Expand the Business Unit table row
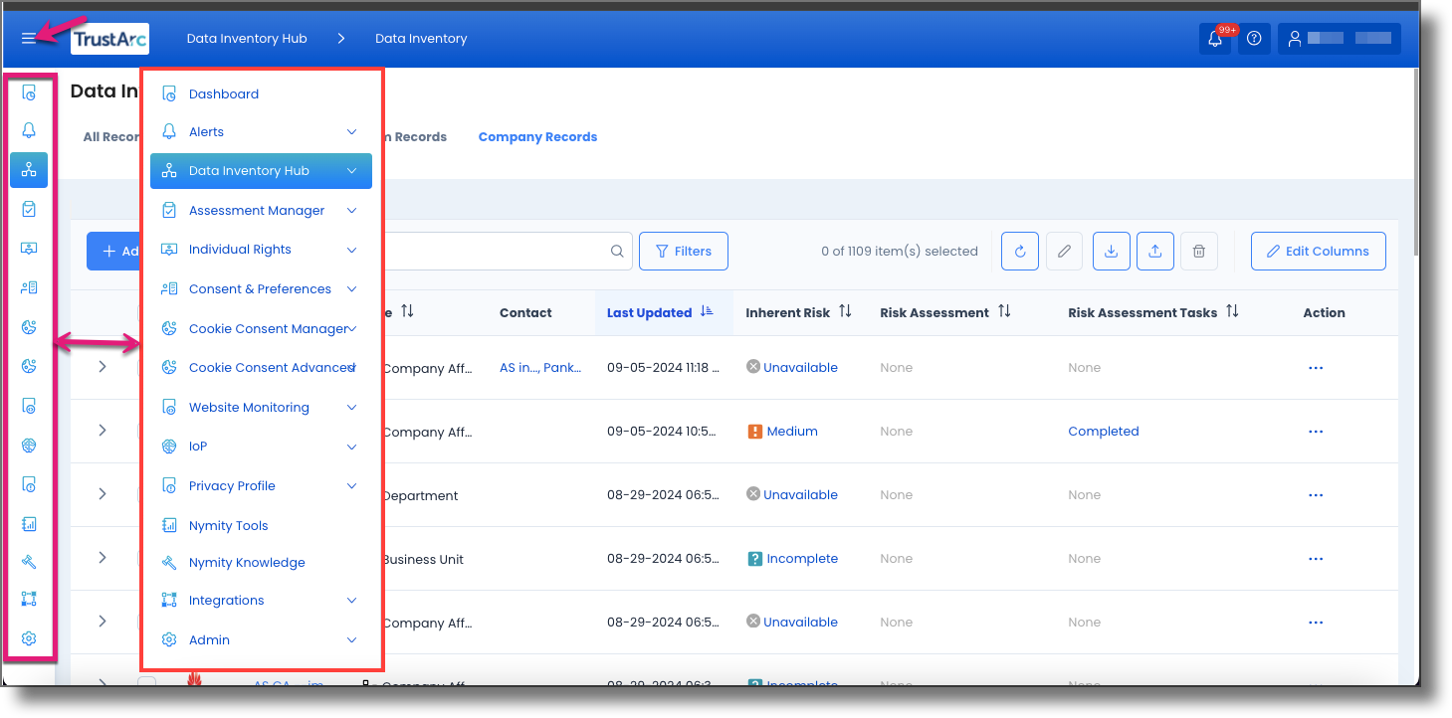The height and width of the screenshot is (718, 1452). (103, 558)
